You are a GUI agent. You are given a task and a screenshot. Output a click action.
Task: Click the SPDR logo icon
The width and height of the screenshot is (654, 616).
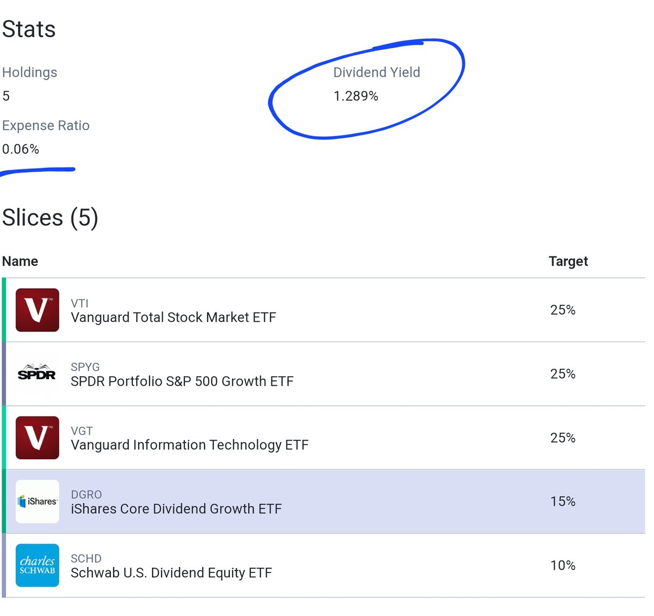[37, 374]
